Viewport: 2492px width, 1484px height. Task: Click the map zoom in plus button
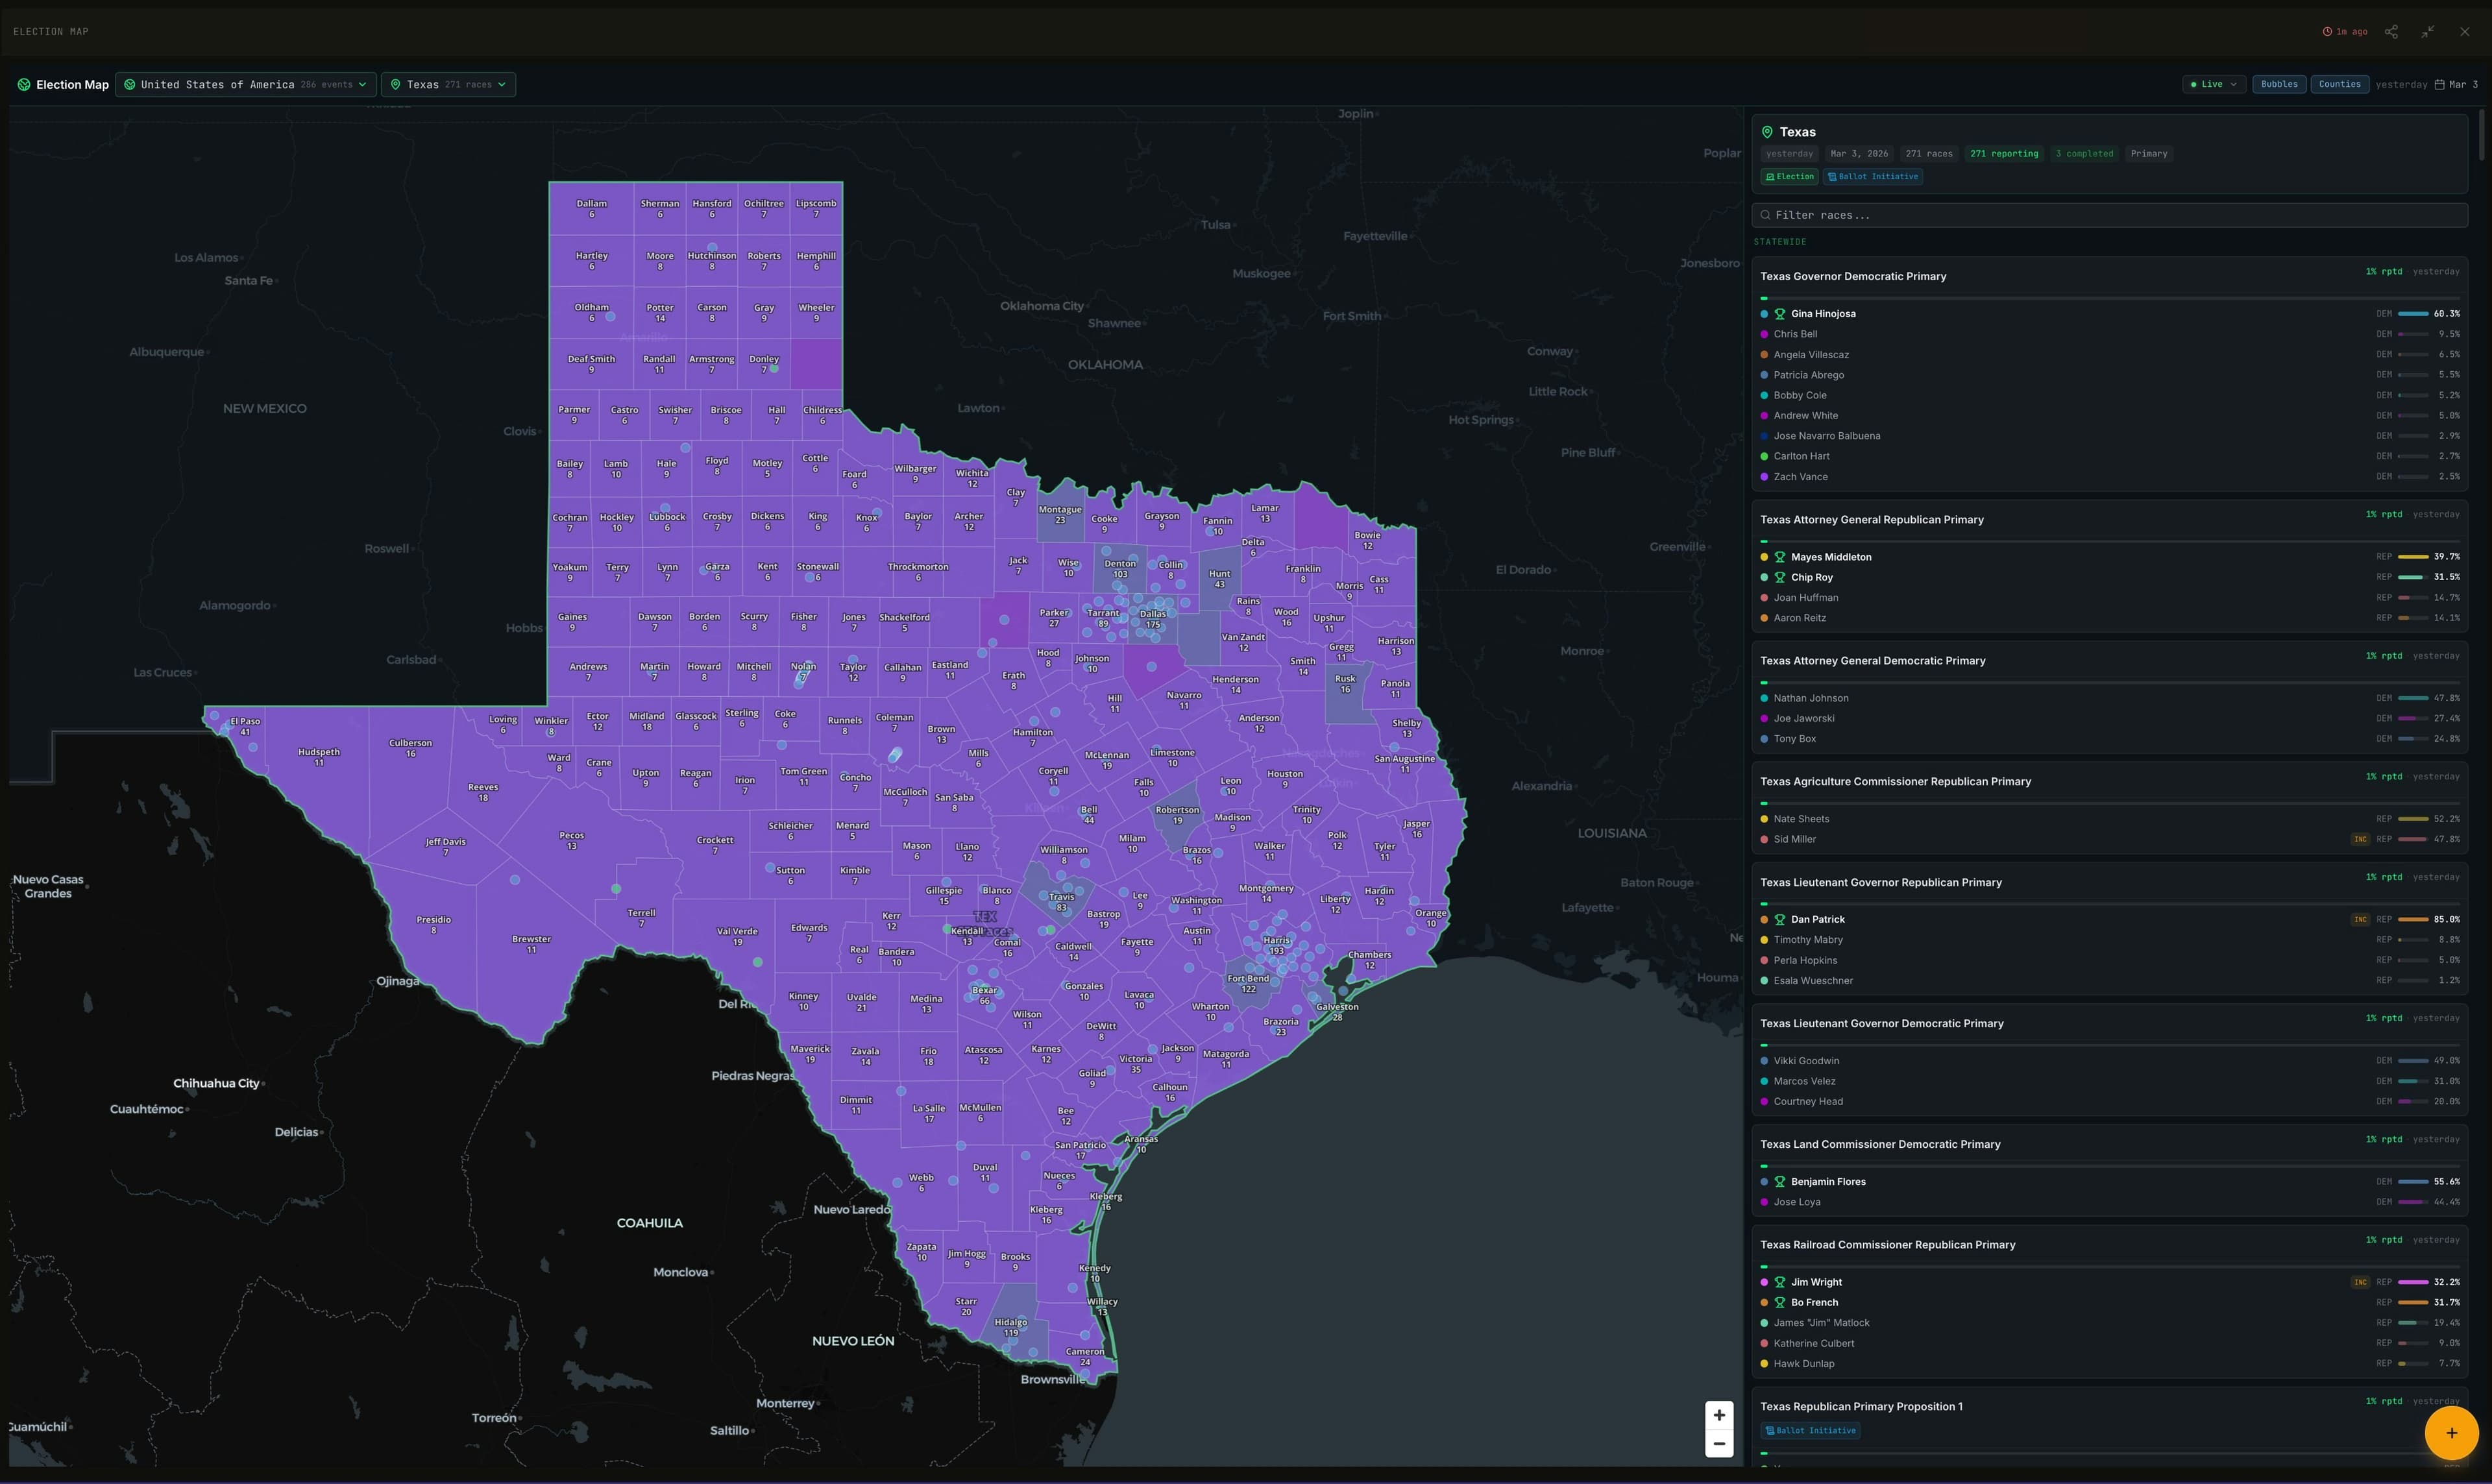[1719, 1415]
